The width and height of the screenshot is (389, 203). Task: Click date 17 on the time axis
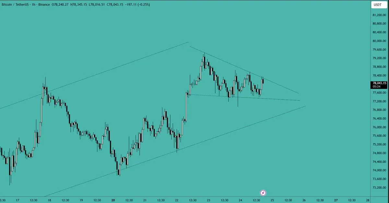coord(18,200)
